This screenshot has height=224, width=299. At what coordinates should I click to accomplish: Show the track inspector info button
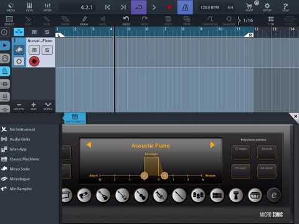point(4,32)
